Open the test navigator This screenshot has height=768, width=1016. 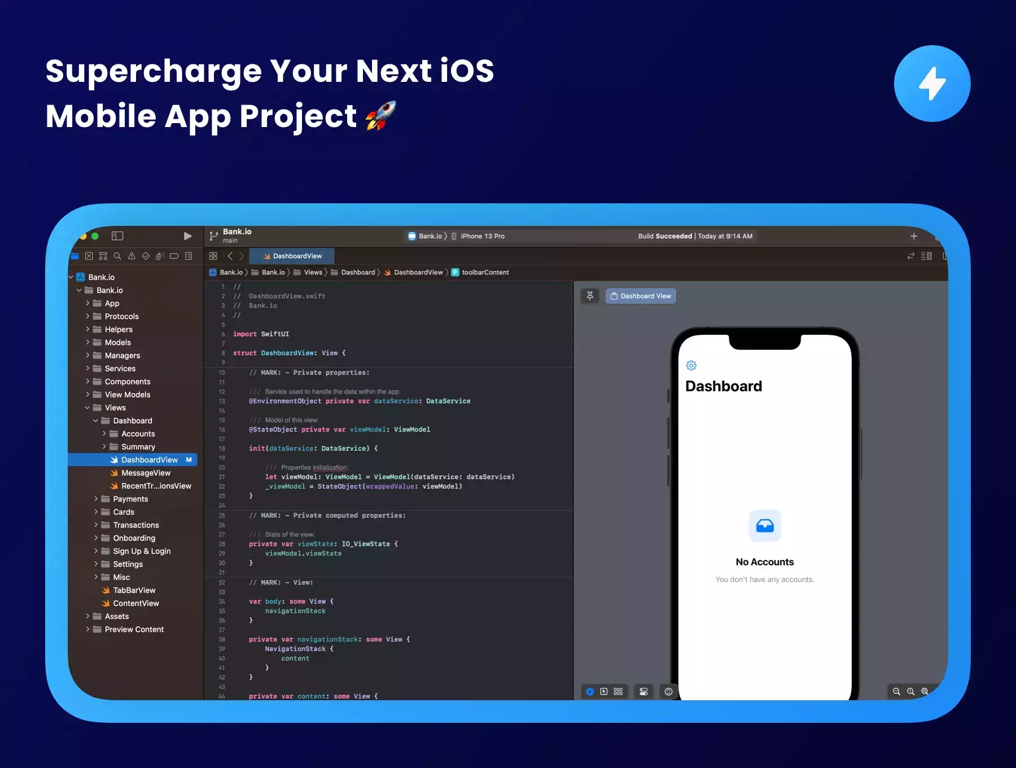[146, 256]
